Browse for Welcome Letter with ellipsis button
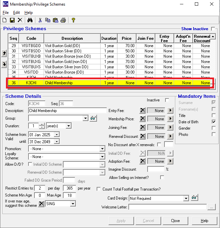This screenshot has width=220, height=228. pos(211,207)
